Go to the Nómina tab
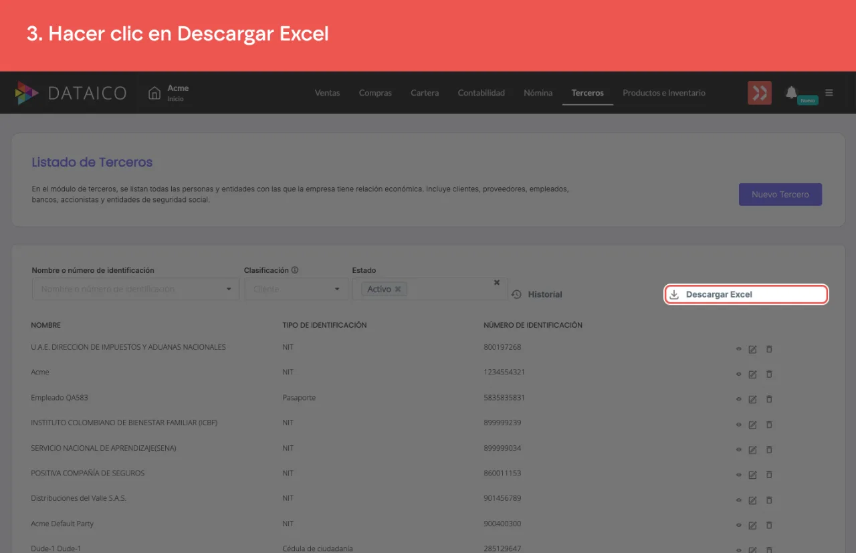This screenshot has width=856, height=553. pyautogui.click(x=538, y=93)
